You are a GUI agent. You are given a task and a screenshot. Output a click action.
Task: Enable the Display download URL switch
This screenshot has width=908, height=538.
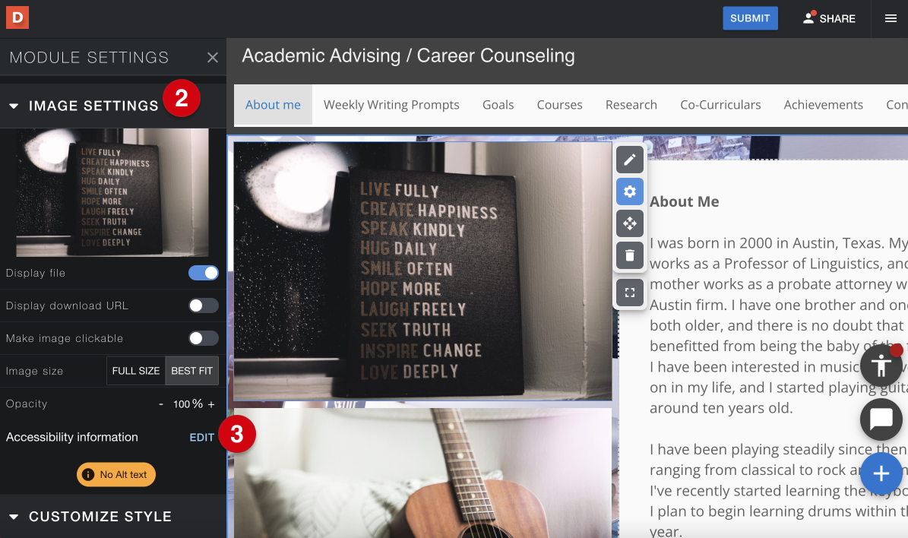point(204,305)
